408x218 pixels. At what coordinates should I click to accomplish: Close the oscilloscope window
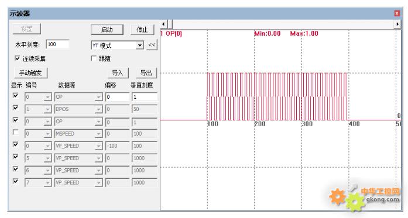(x=397, y=13)
